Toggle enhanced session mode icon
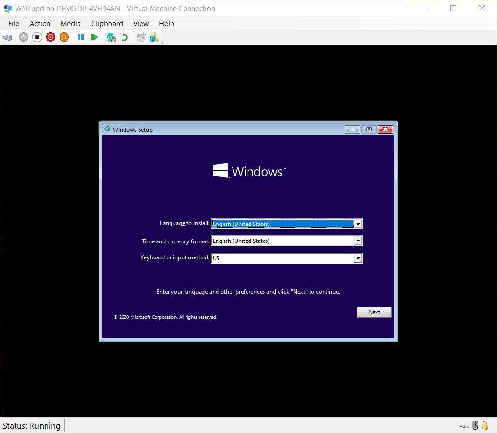 click(x=141, y=37)
